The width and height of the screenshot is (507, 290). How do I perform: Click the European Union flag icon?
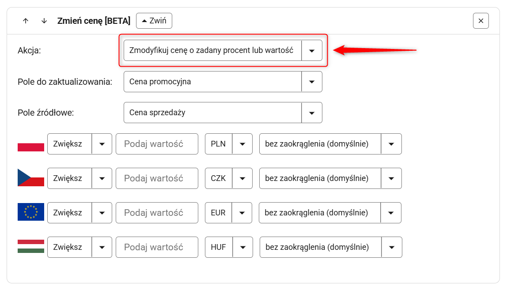coord(31,212)
